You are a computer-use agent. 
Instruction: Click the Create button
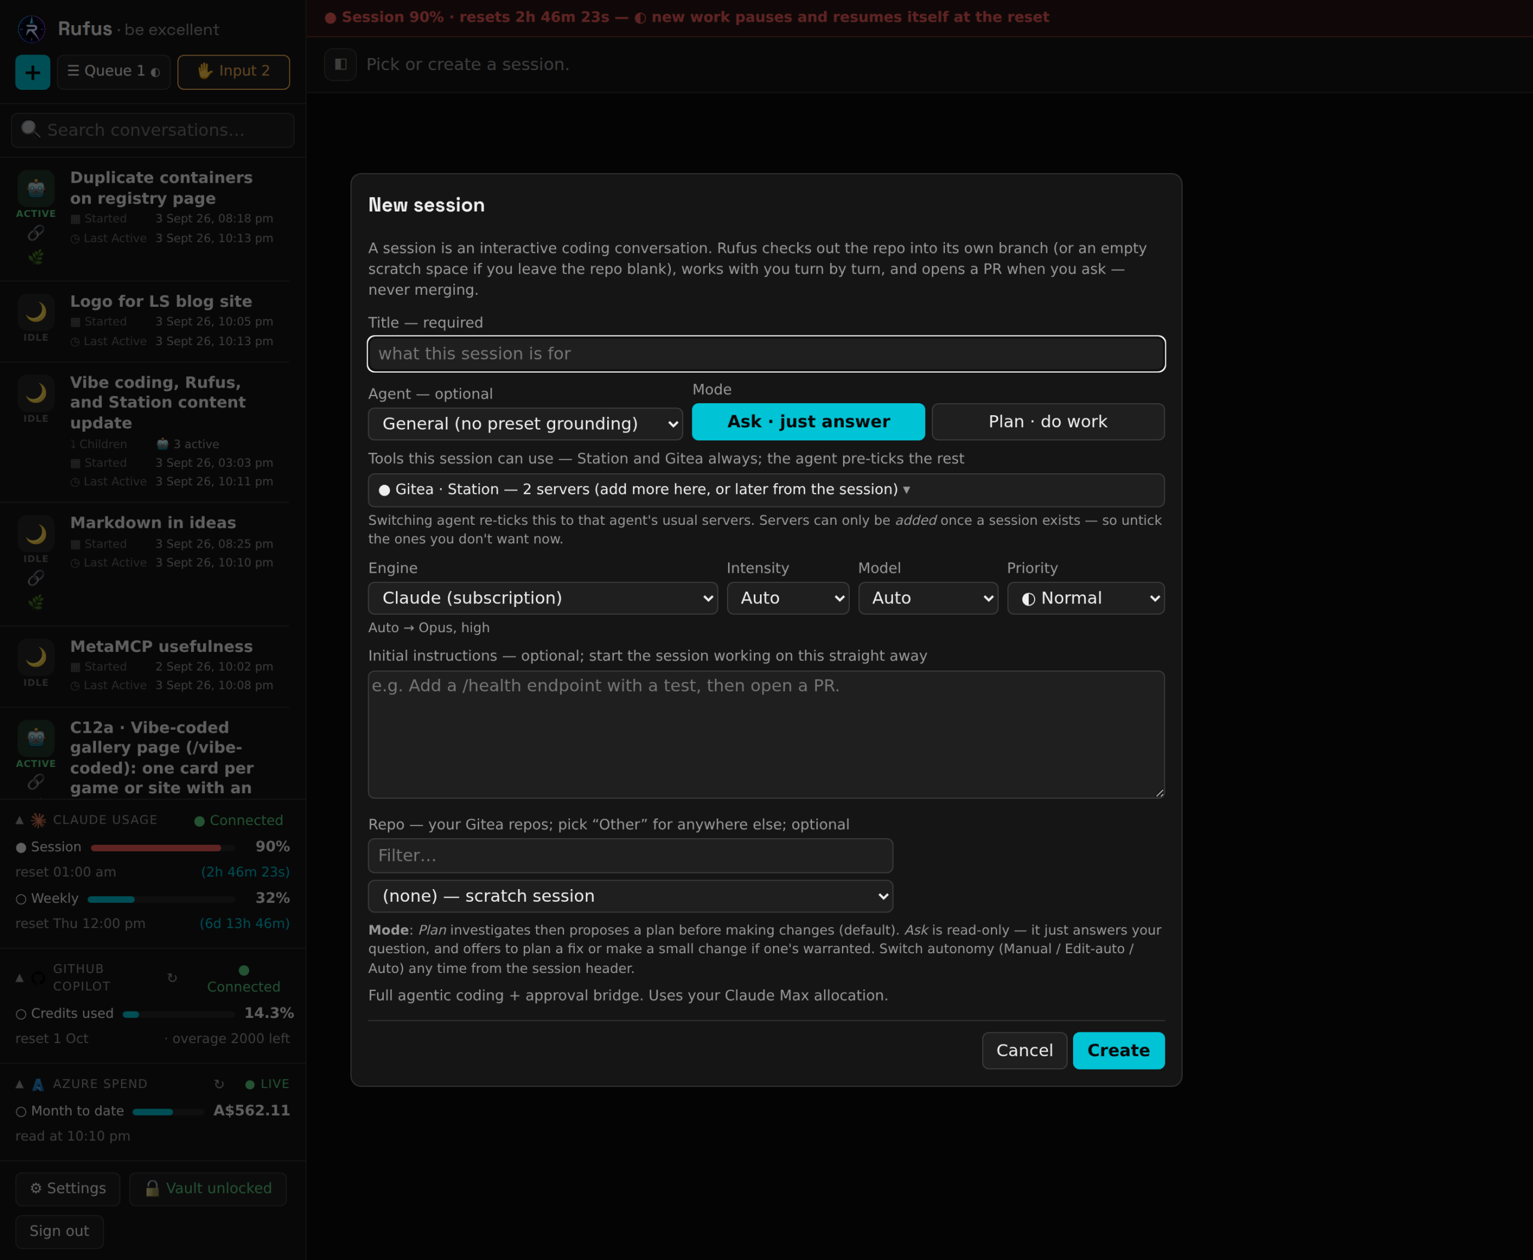(1118, 1050)
